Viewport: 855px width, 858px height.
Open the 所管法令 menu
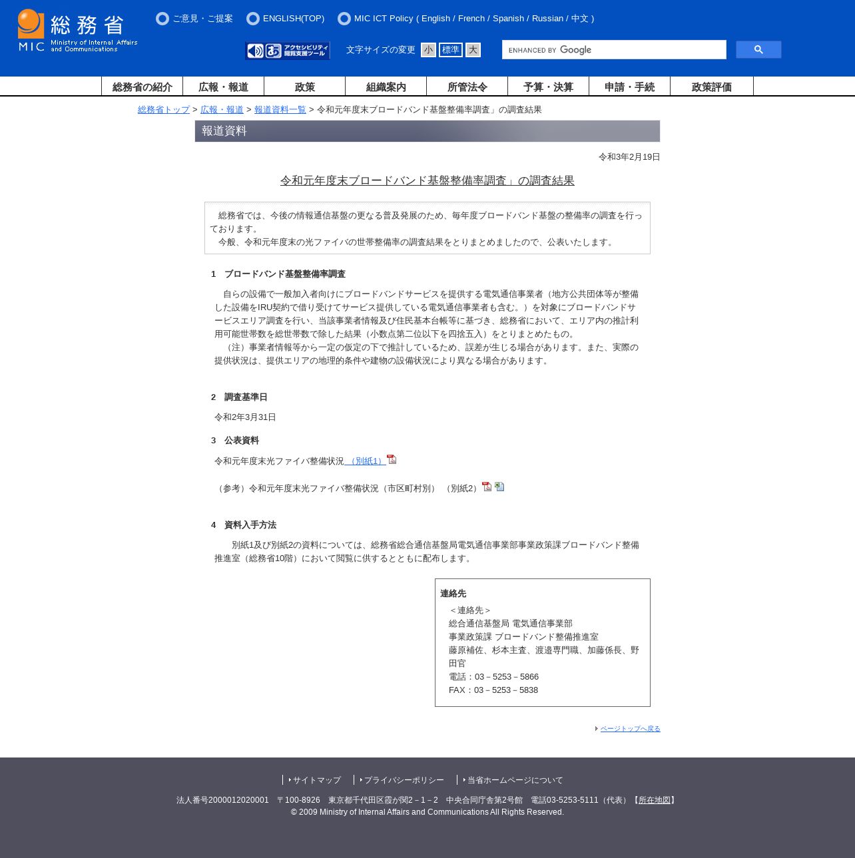coord(467,87)
